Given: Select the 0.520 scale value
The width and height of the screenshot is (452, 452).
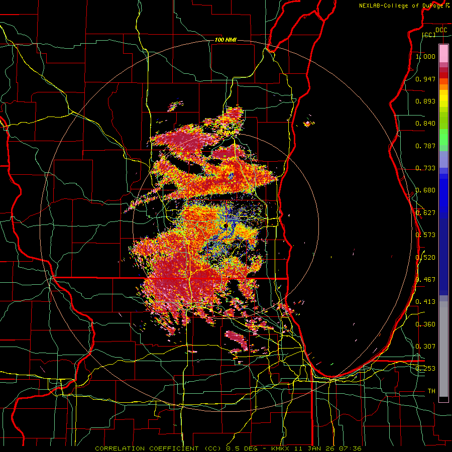Looking at the screenshot, I should (425, 258).
